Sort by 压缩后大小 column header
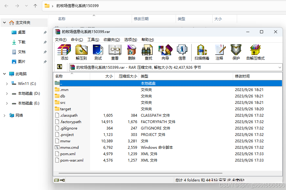 (x=127, y=76)
